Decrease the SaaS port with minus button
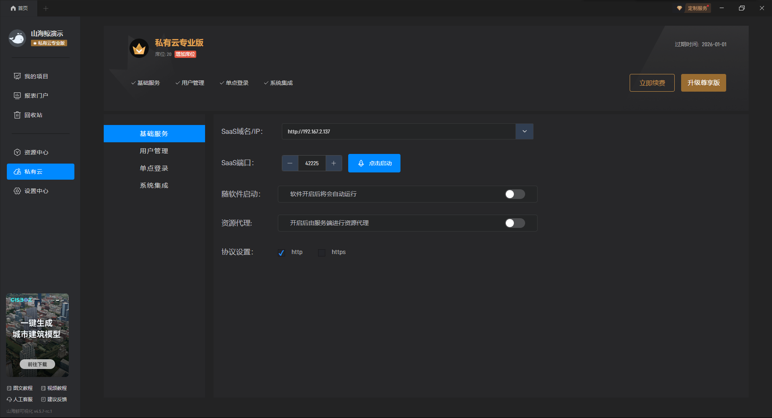The image size is (772, 418). pos(290,163)
